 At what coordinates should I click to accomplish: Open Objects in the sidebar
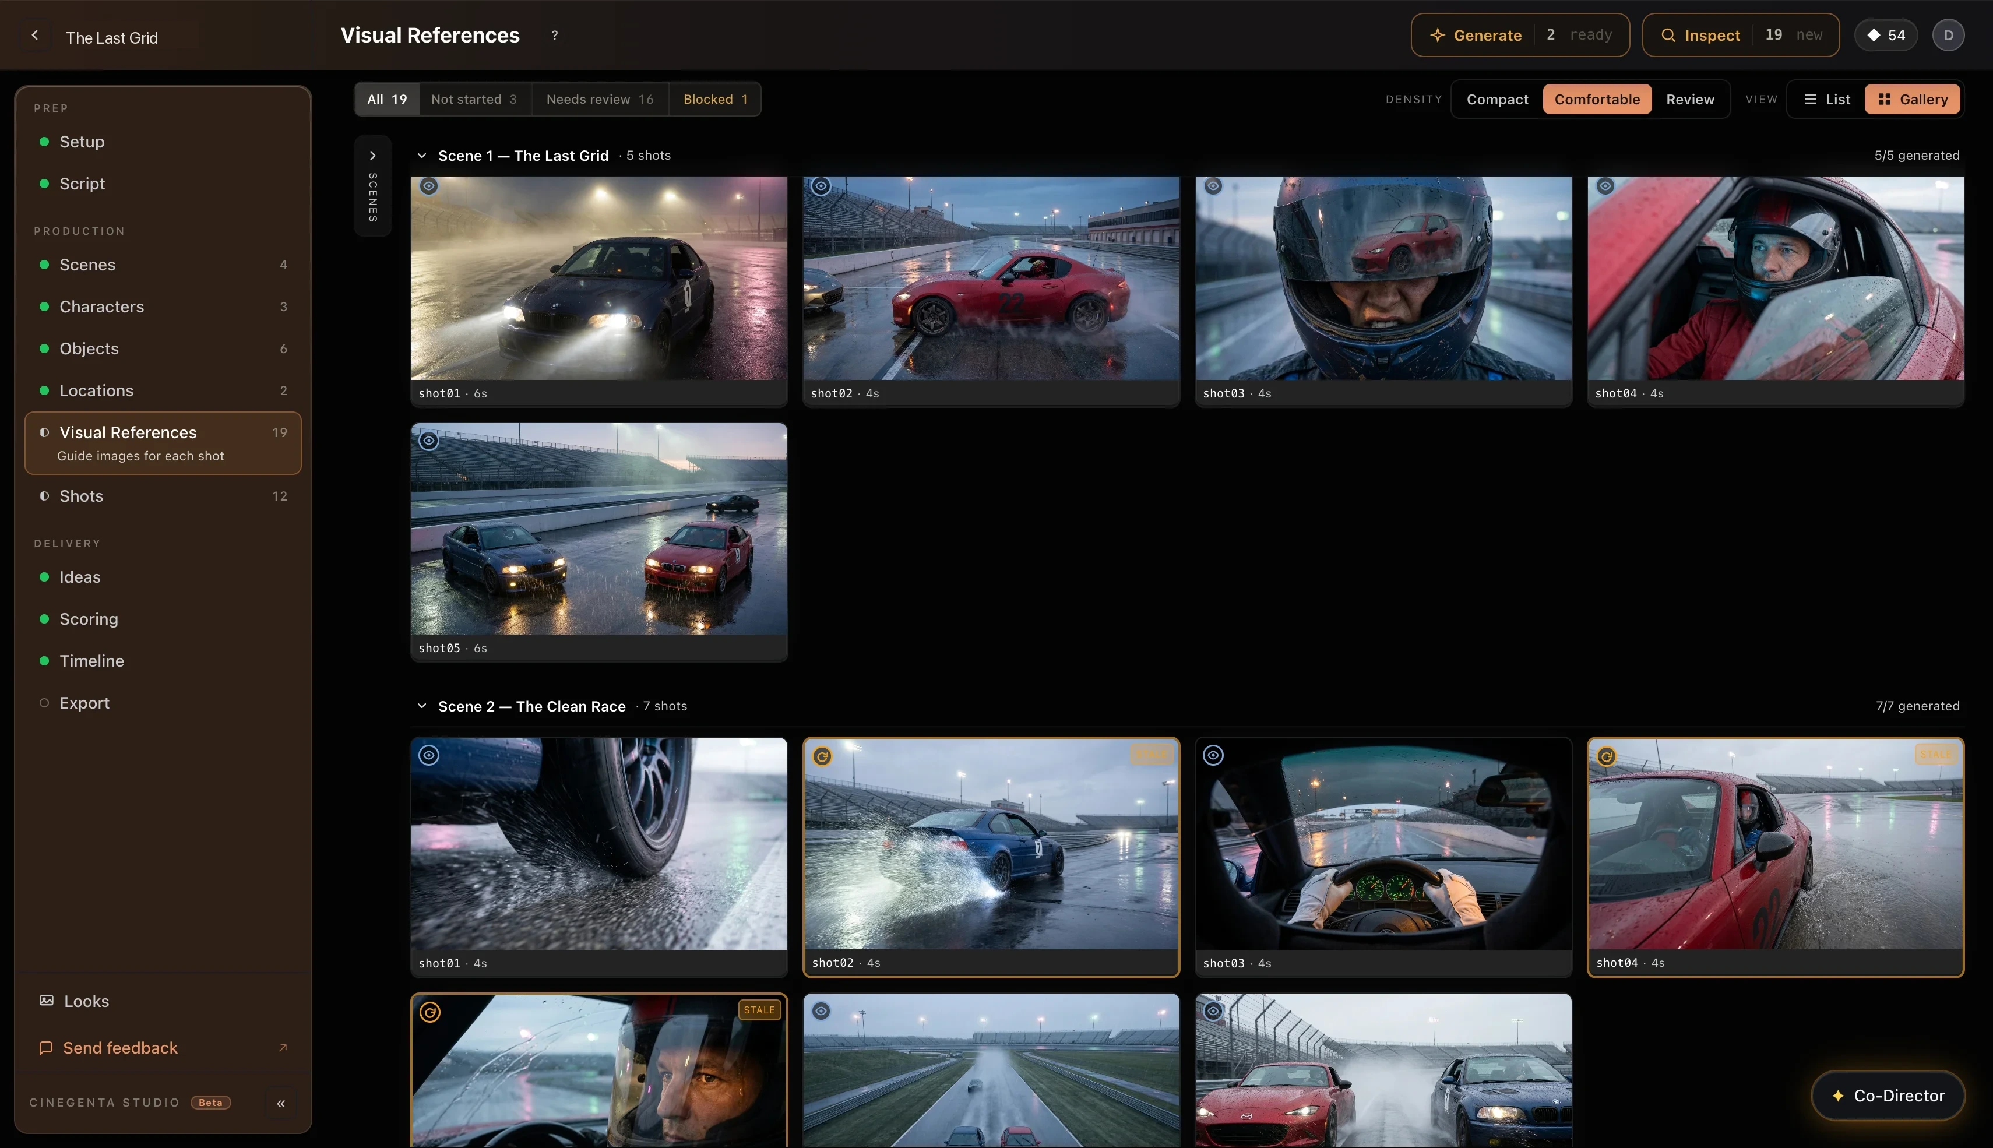point(163,348)
